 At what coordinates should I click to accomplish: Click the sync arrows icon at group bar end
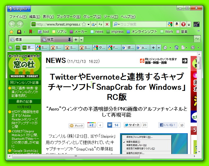tap(197, 39)
